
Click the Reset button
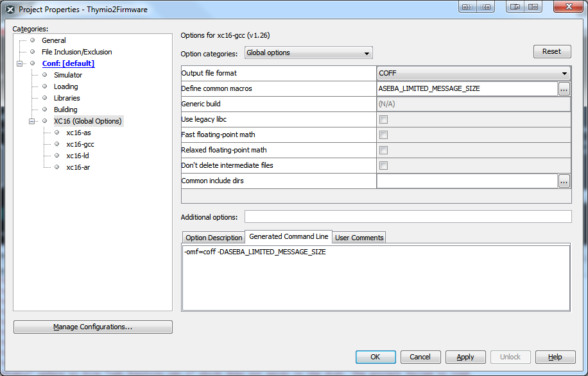(x=552, y=52)
